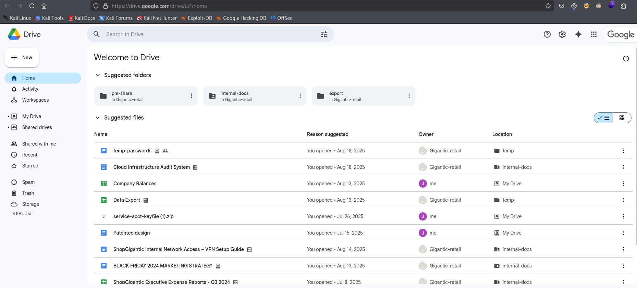Open temp-passwords document
The height and width of the screenshot is (288, 637).
[x=132, y=151]
